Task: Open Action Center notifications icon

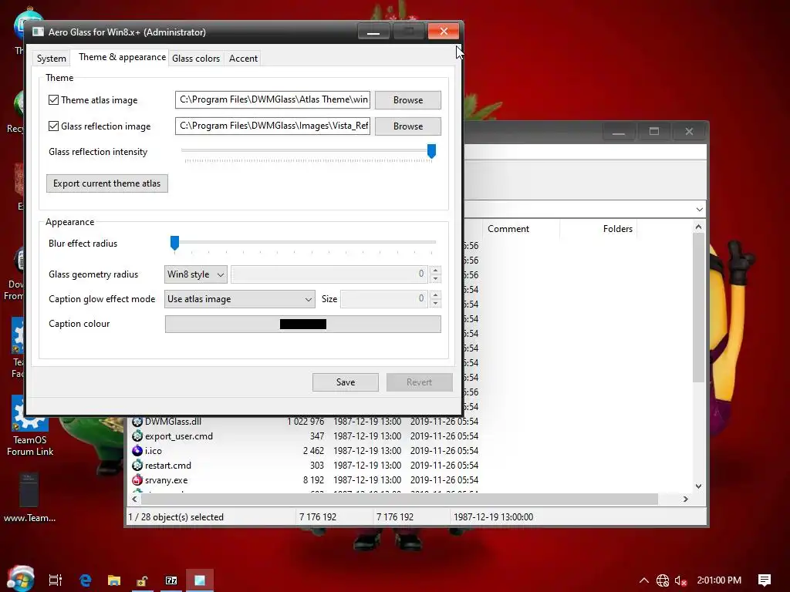Action: (x=765, y=580)
